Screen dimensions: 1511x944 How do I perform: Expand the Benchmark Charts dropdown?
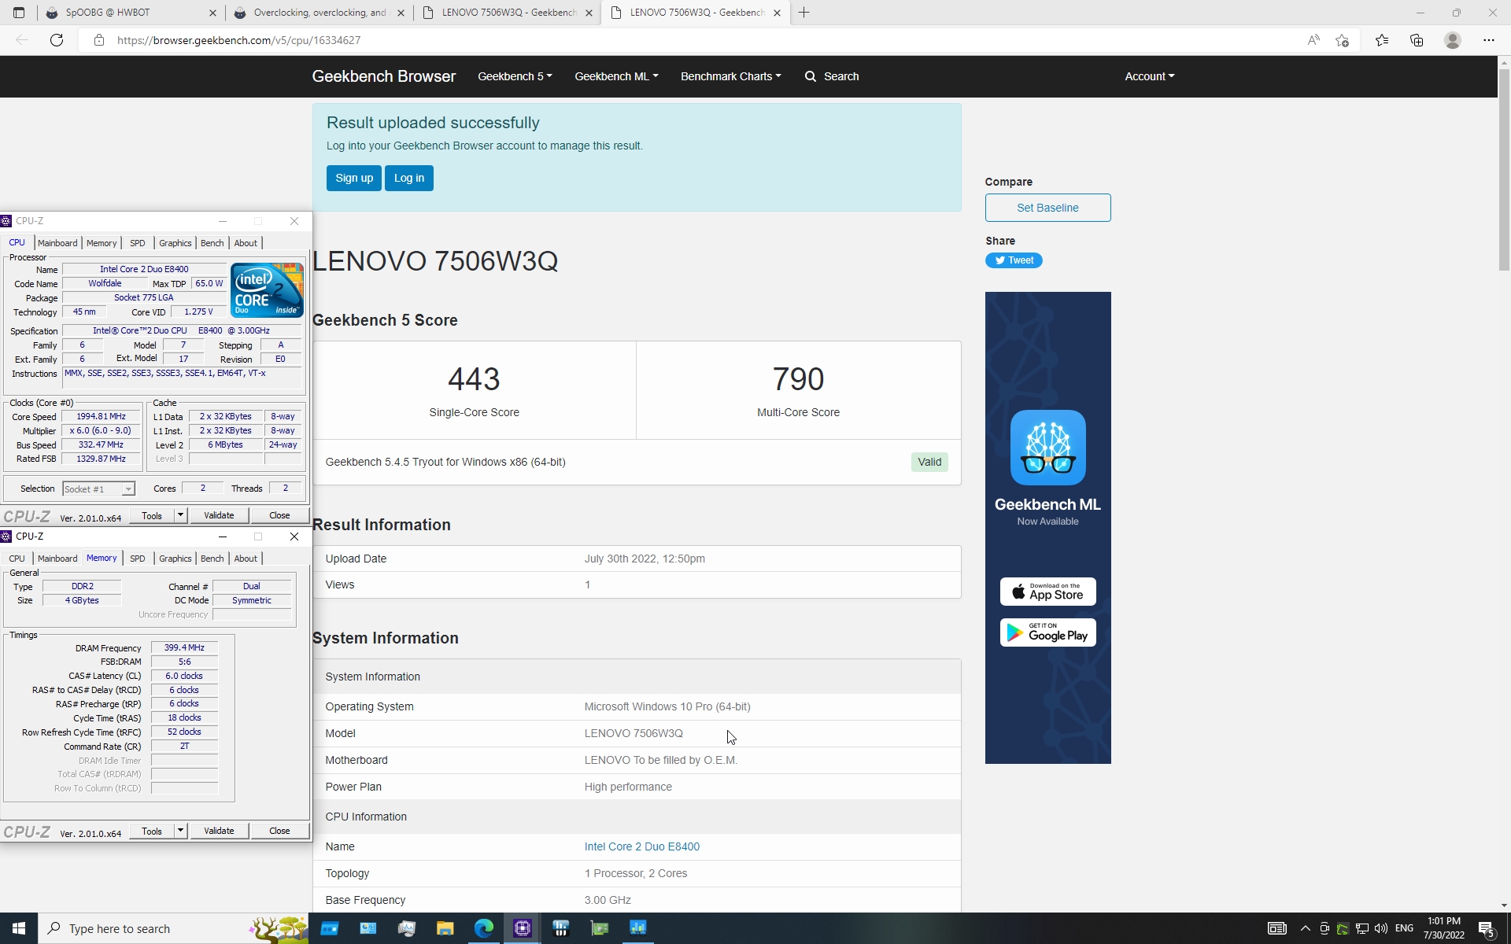730,76
